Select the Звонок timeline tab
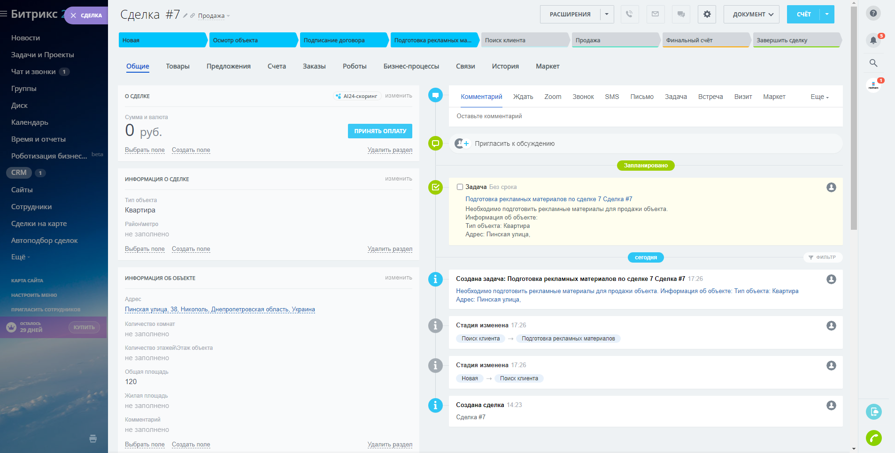The image size is (895, 453). (x=583, y=97)
